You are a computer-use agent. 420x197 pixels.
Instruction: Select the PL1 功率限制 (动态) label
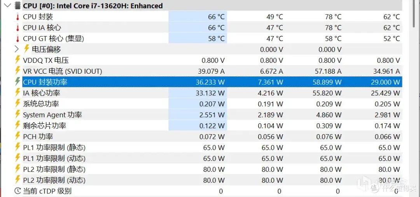coord(54,158)
